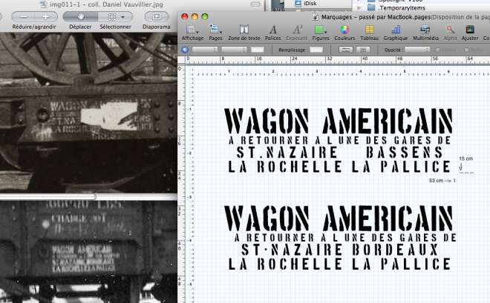Click the Réduire minus zoom button in Preview

point(24,16)
